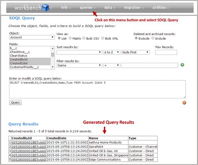198x165 pixels.
Task: Open the queries menu
Action: [87, 8]
